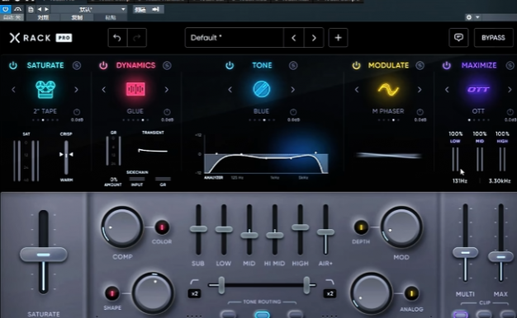Toggle the Analog button
517x318 pixels.
411,293
